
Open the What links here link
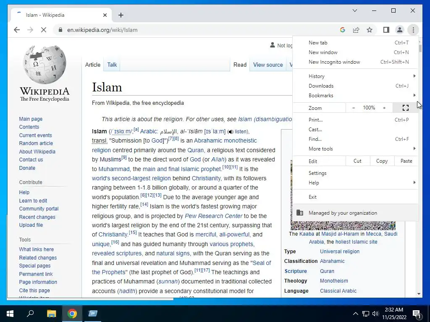tap(37, 249)
